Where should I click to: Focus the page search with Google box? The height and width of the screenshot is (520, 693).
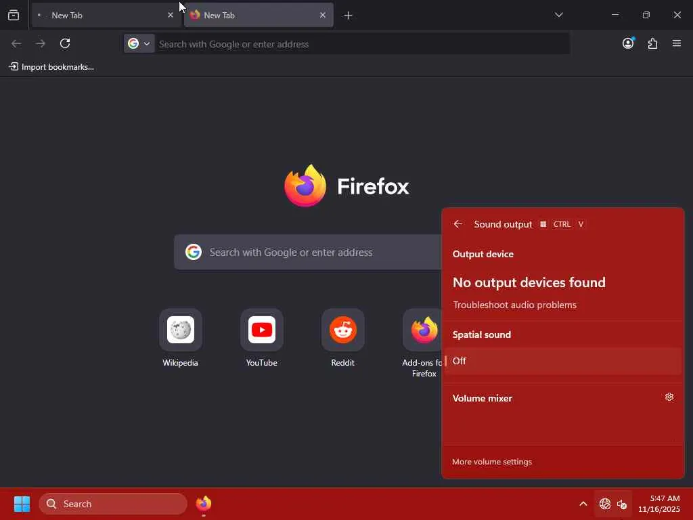pos(308,252)
